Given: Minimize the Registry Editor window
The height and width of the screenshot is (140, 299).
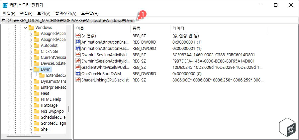Looking at the screenshot, I should [261, 5].
